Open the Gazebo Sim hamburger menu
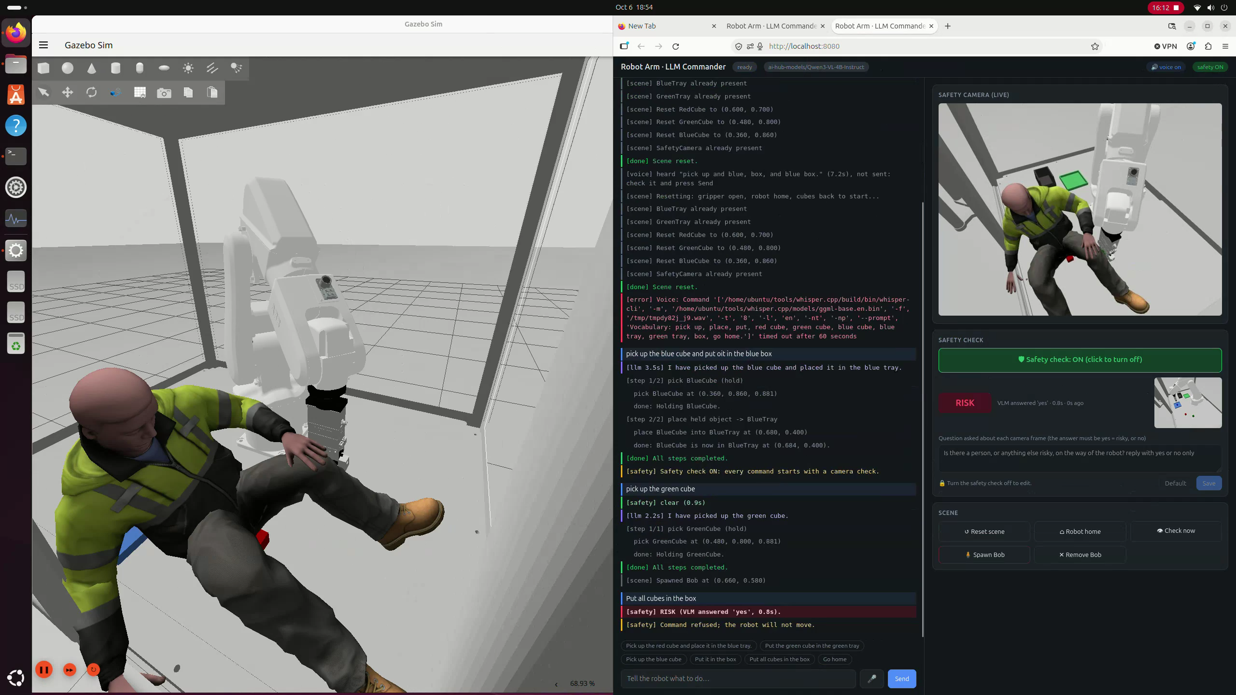 point(43,45)
